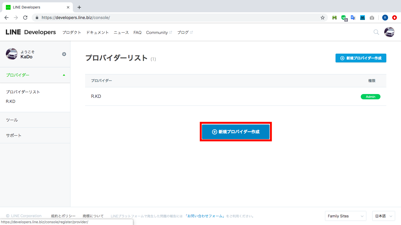Screen dimensions: 401x225
Task: Open the Family Sites dropdown
Action: click(x=346, y=216)
